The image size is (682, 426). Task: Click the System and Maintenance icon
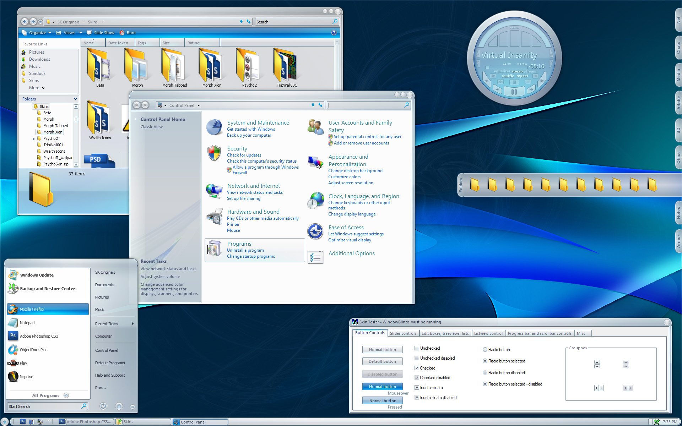[214, 128]
